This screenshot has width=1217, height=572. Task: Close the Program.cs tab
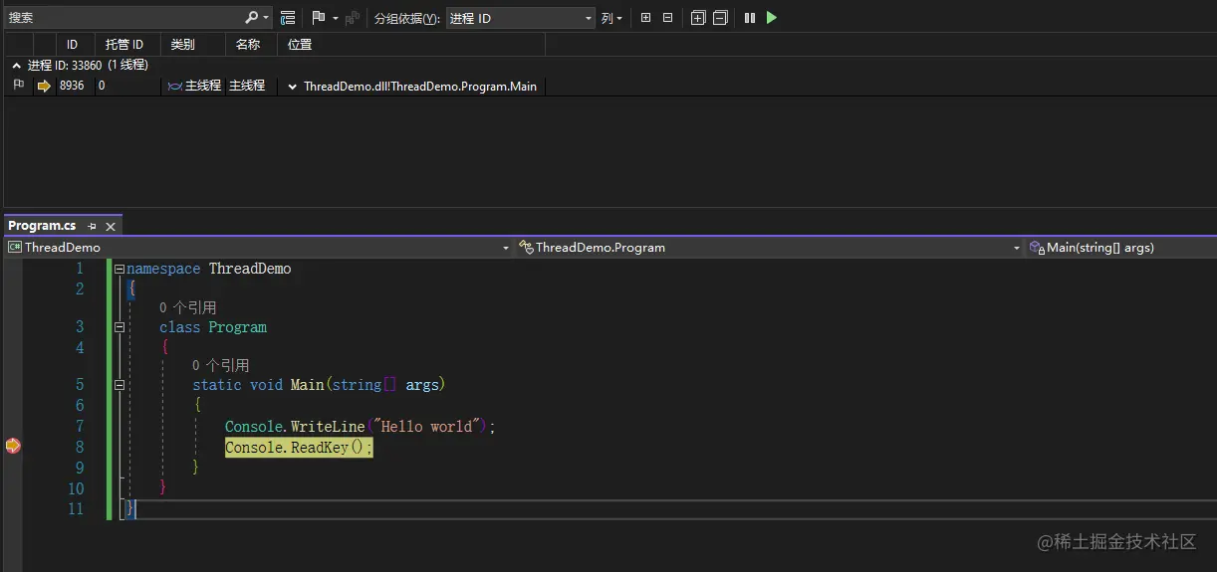tap(111, 227)
